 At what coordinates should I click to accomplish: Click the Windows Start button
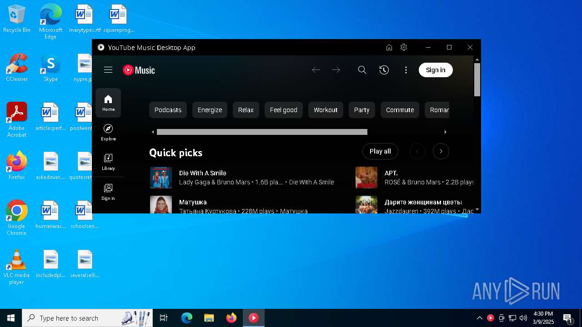11,318
